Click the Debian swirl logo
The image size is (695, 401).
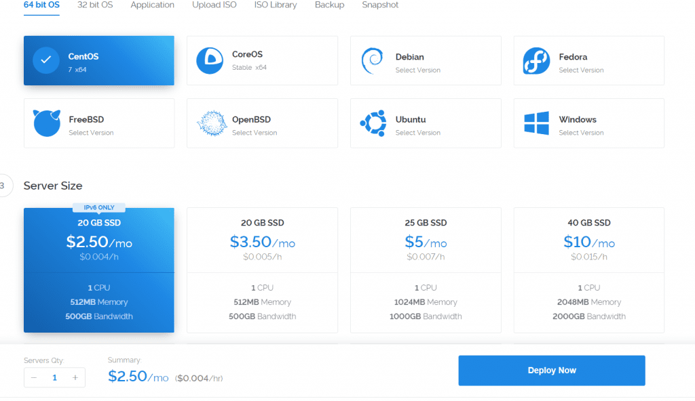click(x=373, y=61)
